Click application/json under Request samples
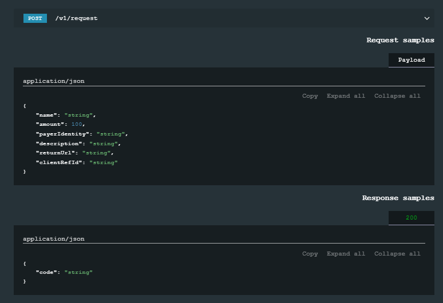 pyautogui.click(x=54, y=81)
